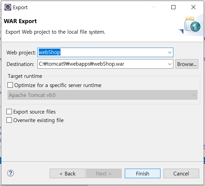Click the disabled Next > button
The image size is (205, 186).
point(104,173)
